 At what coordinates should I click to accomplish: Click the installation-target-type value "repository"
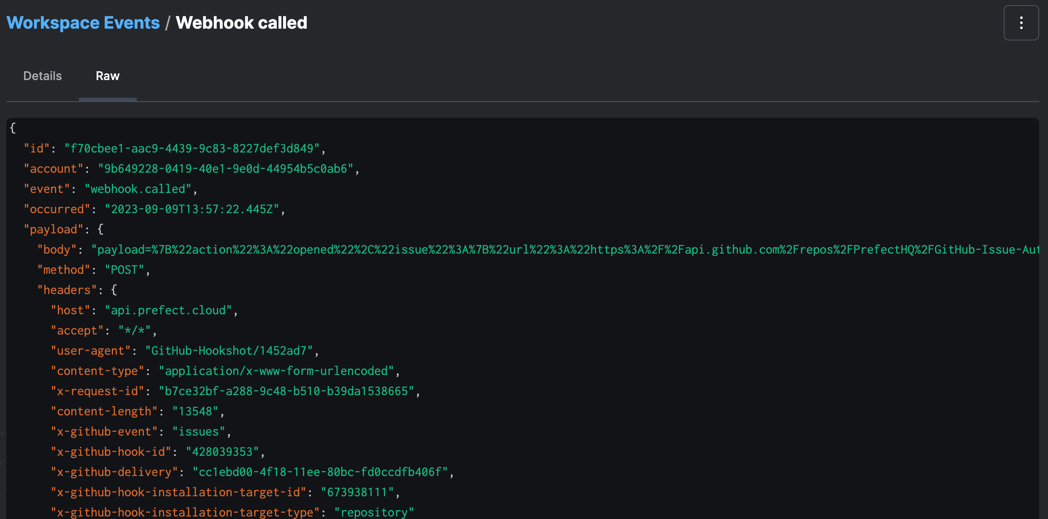pos(374,512)
